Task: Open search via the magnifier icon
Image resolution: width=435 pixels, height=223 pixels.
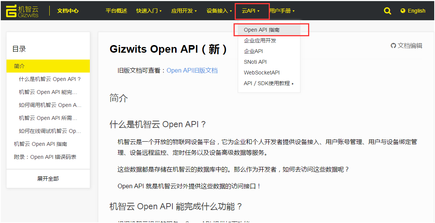Action: pyautogui.click(x=387, y=11)
